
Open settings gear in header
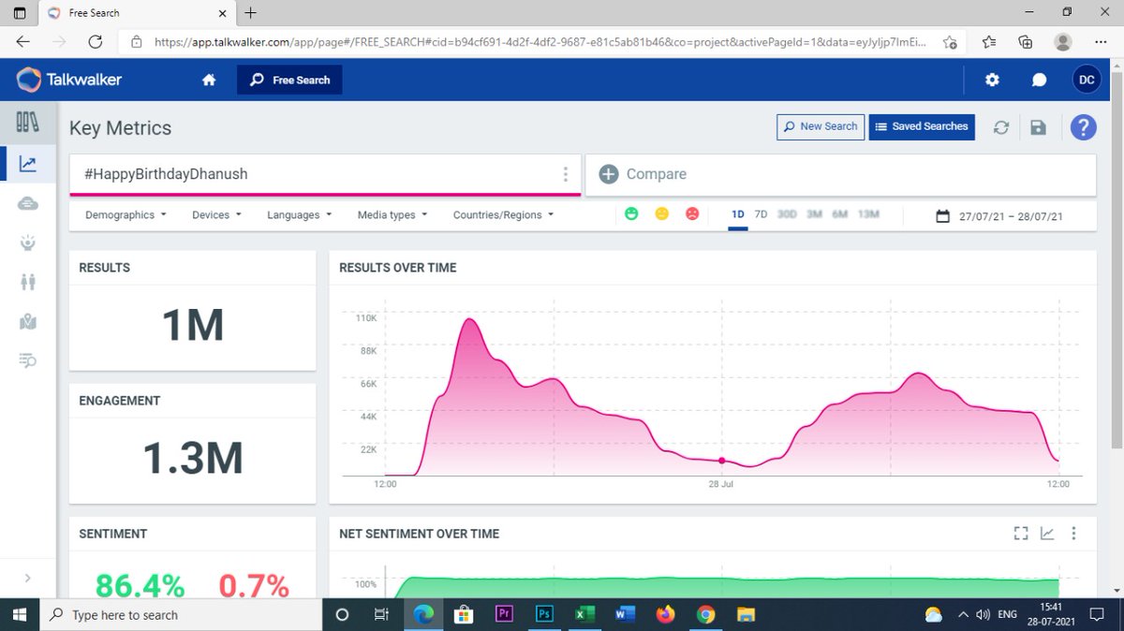tap(993, 81)
